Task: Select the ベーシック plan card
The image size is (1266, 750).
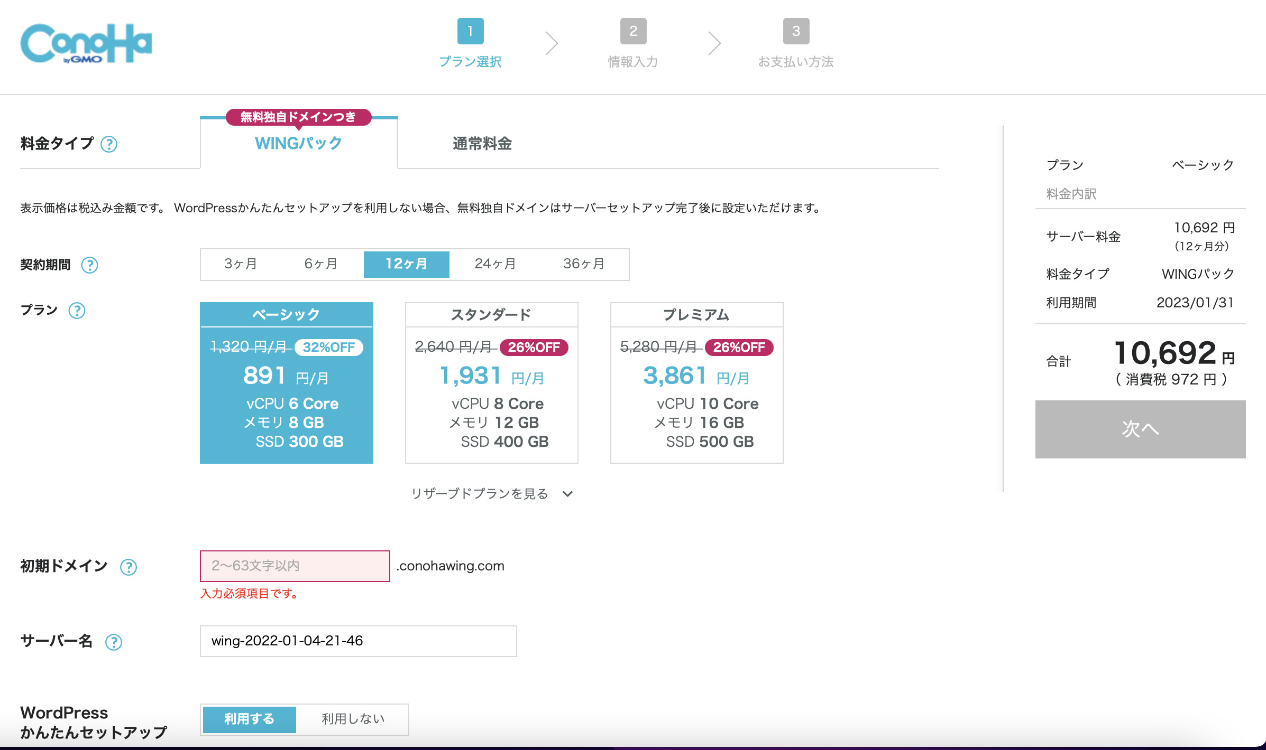Action: tap(287, 383)
